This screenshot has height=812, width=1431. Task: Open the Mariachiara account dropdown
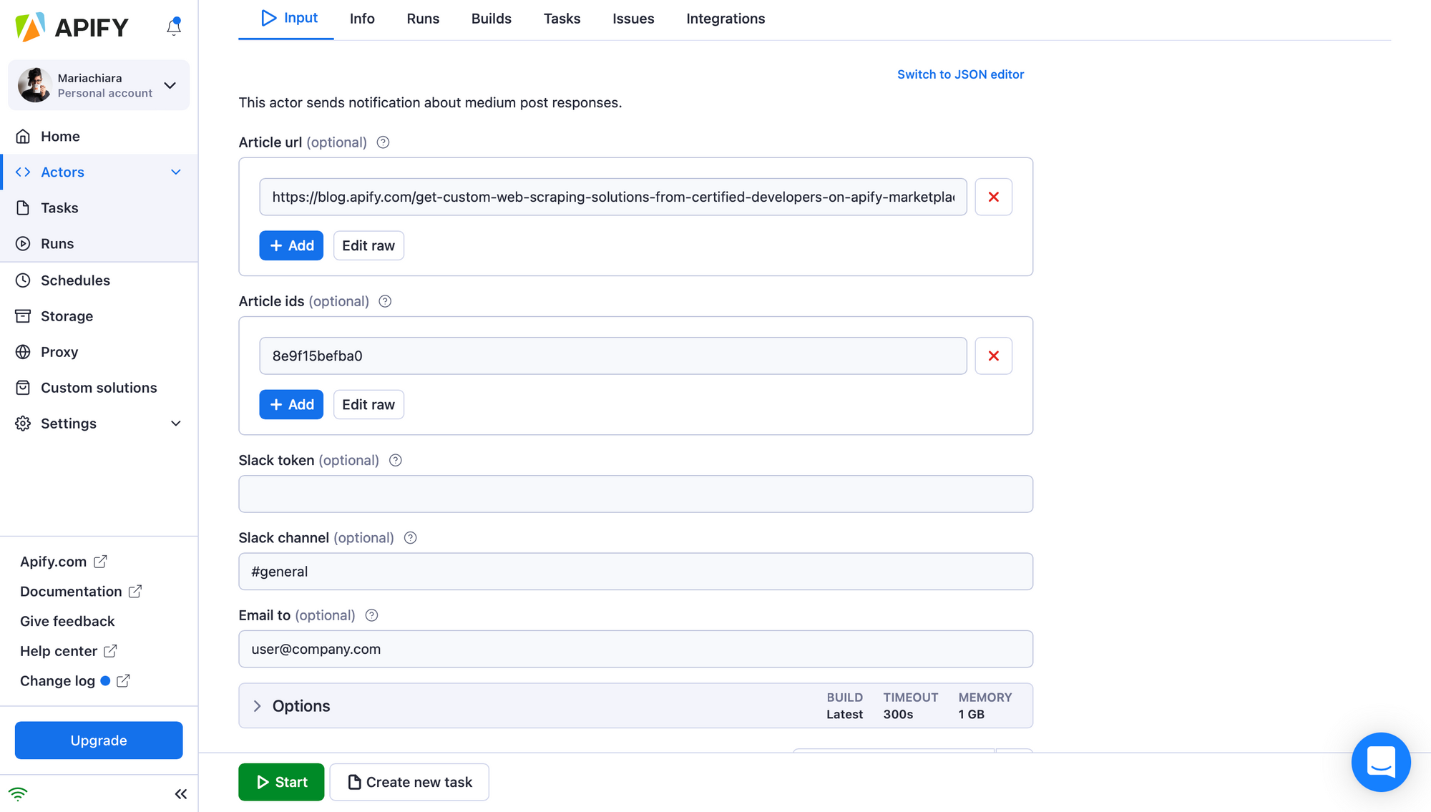click(170, 85)
